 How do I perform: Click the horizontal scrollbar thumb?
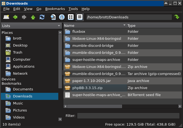(x=95, y=106)
